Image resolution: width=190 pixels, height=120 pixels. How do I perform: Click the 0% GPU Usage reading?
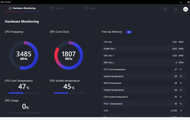pos(26,106)
